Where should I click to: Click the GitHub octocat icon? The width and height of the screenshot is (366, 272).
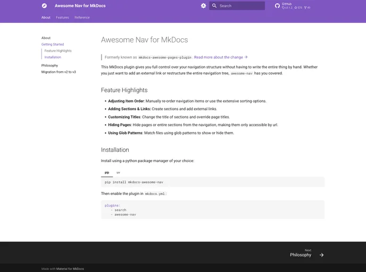click(x=277, y=6)
